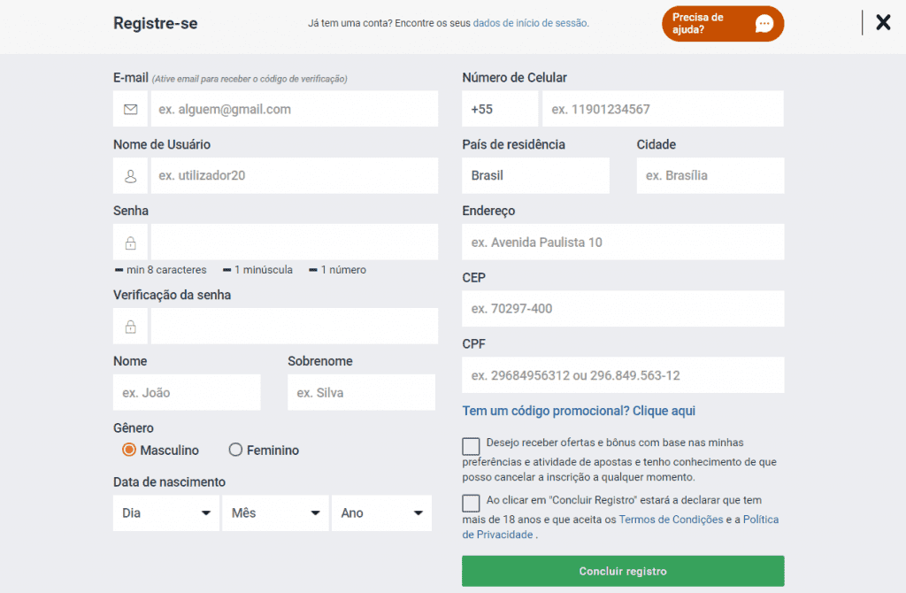Open the promotional code link

coord(579,411)
